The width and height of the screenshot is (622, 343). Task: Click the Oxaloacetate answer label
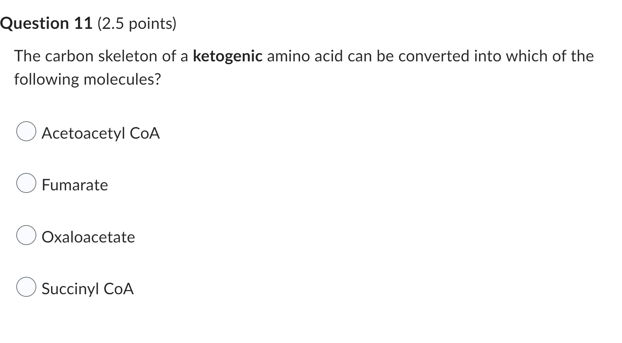coord(88,237)
